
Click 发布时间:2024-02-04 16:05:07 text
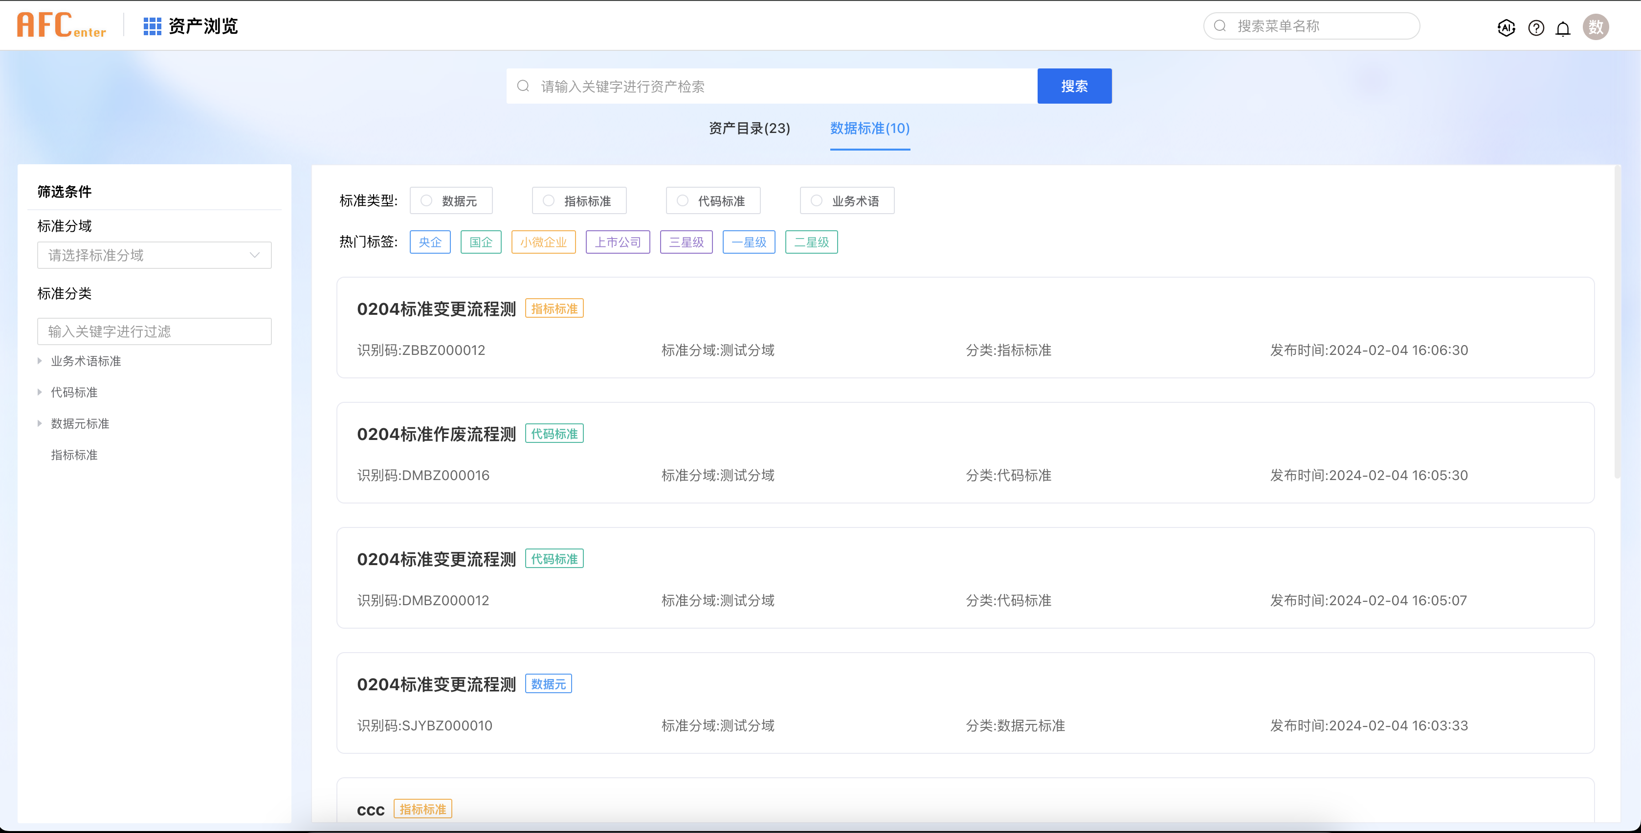(1368, 600)
